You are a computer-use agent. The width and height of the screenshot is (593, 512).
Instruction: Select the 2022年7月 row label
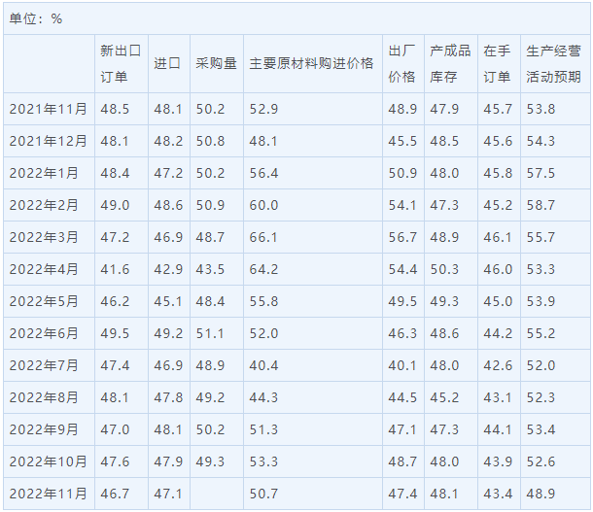tap(44, 366)
